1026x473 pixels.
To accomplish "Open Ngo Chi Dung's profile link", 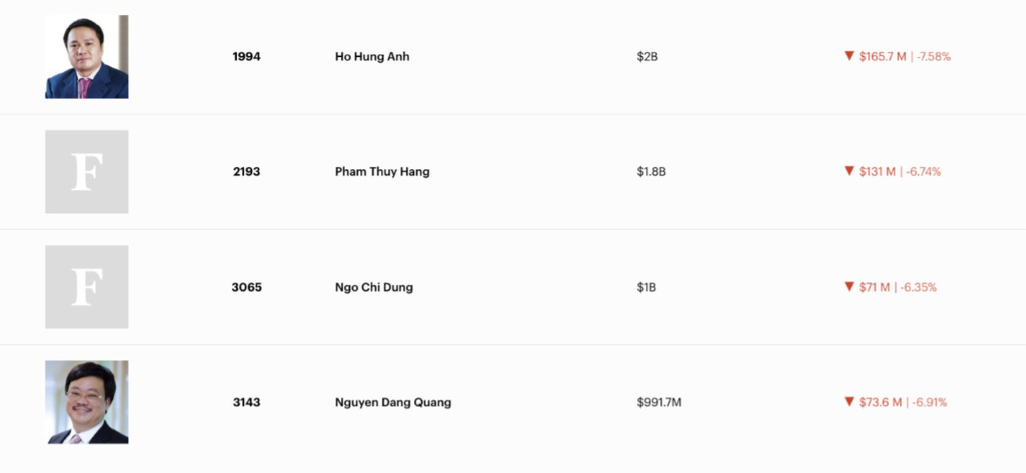I will [373, 287].
